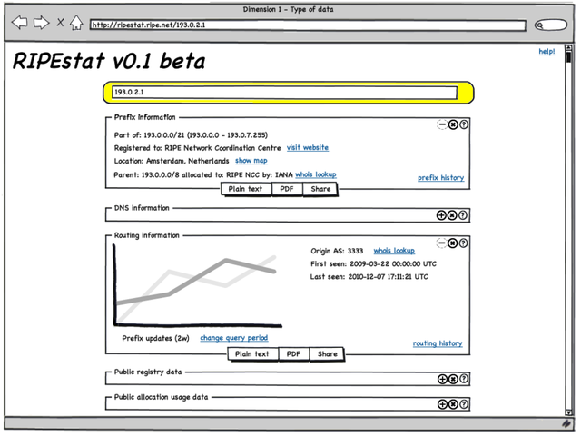Click the Location: Amsterdam, Netherlands text
Screen dimensions: 581x437
(172, 161)
